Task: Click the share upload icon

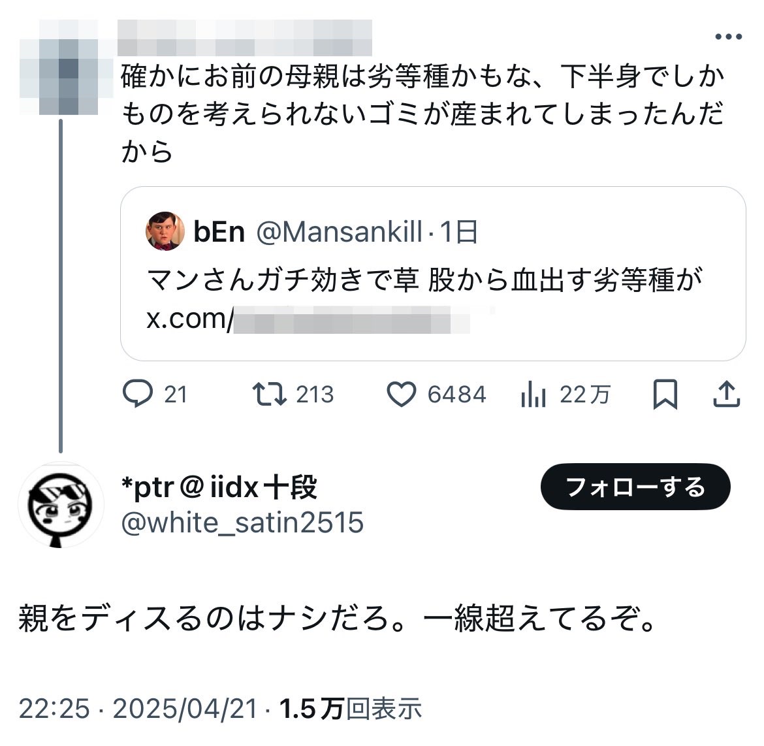Action: [x=725, y=394]
